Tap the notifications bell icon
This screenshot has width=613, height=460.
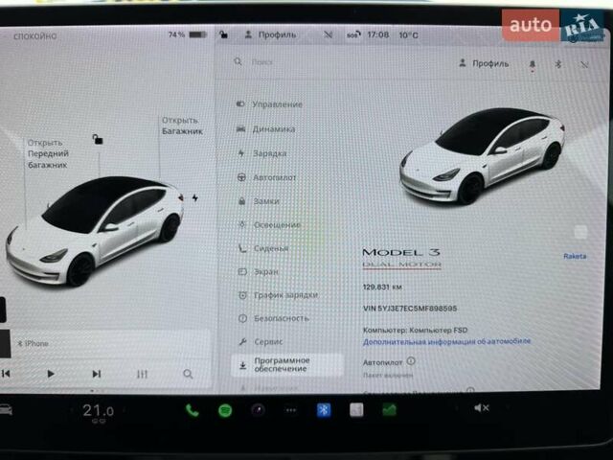(533, 64)
